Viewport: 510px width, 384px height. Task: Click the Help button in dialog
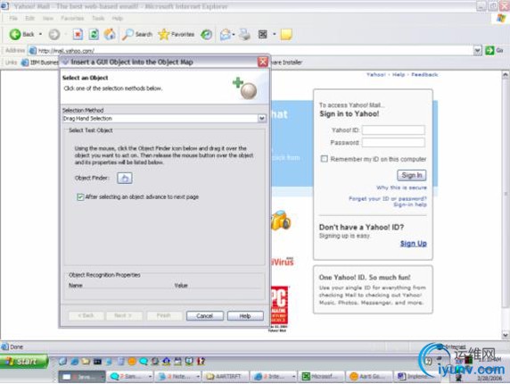tap(245, 316)
